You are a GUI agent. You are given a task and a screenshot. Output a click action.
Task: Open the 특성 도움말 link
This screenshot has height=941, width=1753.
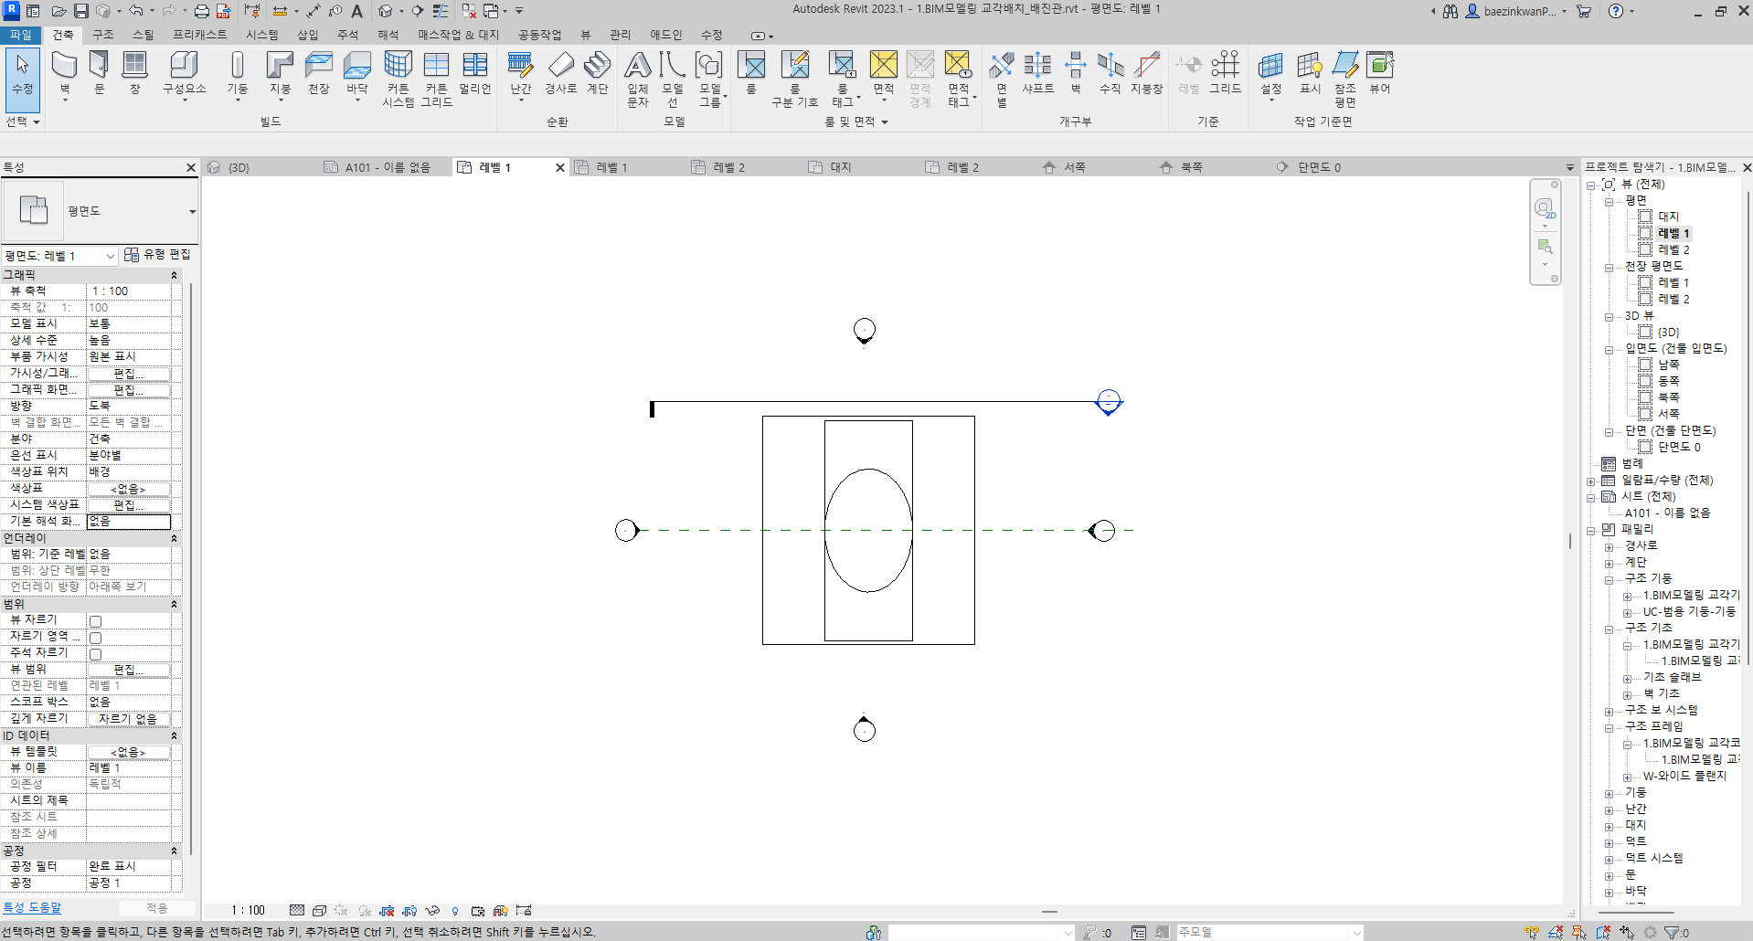point(32,907)
